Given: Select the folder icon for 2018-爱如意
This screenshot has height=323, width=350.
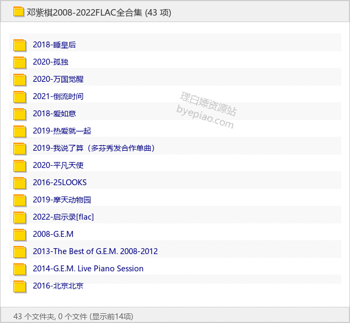Looking at the screenshot, I should [x=20, y=114].
